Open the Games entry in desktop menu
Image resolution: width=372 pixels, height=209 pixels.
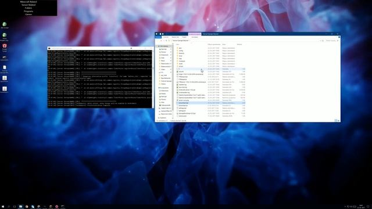click(28, 15)
